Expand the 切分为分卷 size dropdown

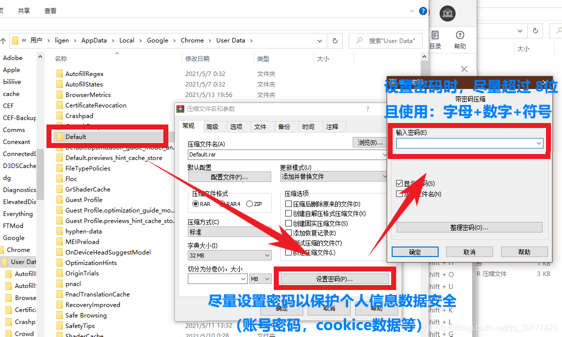click(243, 279)
